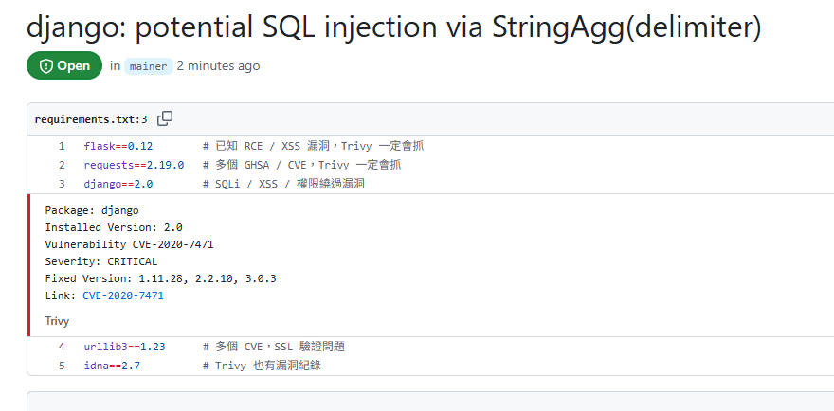The image size is (834, 411).
Task: Select line number 1 in the code
Action: [62, 146]
